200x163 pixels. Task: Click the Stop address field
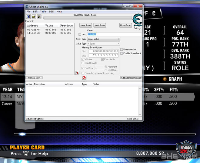tap(104, 56)
